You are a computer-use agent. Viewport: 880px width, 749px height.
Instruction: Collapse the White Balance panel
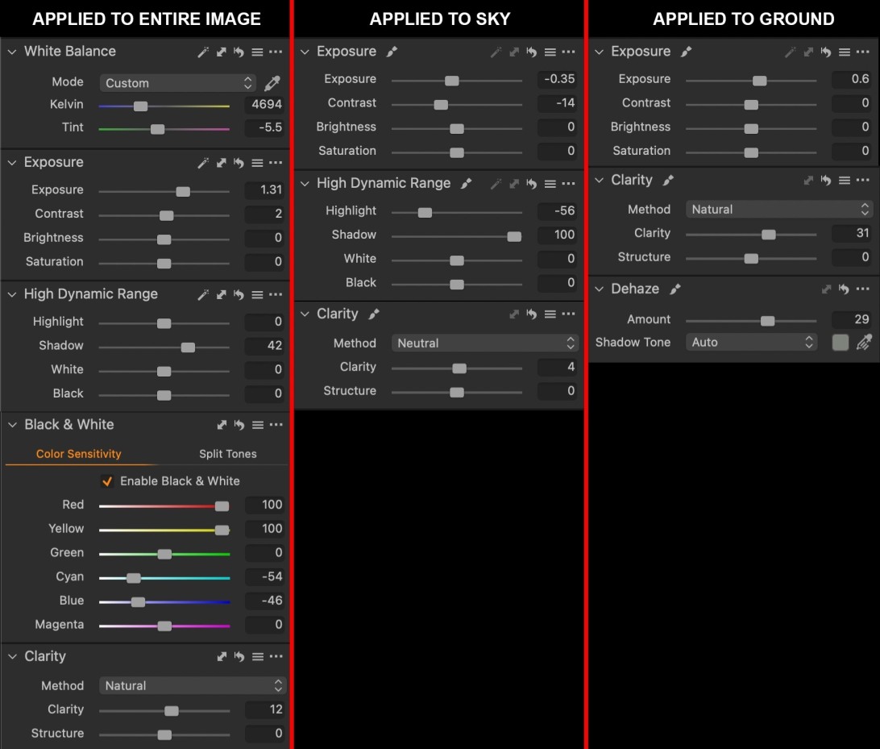click(12, 52)
